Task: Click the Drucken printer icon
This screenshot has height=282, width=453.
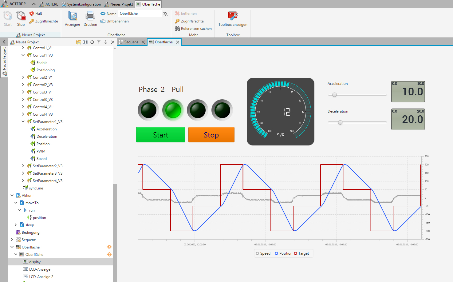Action: point(90,16)
